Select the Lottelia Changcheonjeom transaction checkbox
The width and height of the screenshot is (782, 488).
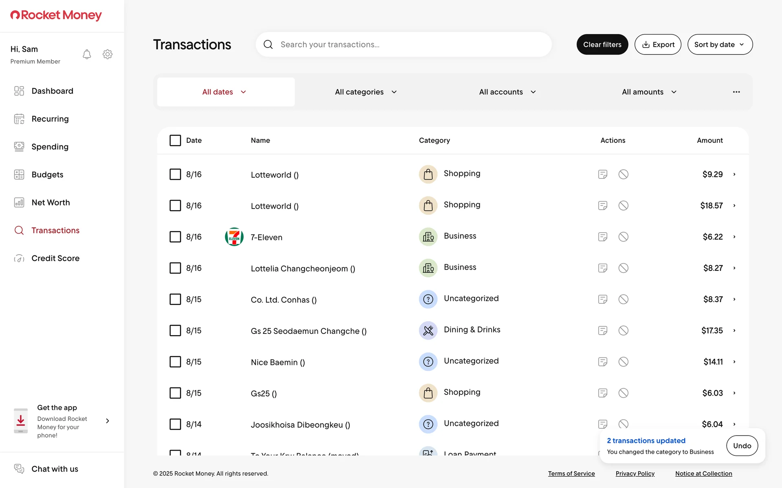(x=175, y=268)
